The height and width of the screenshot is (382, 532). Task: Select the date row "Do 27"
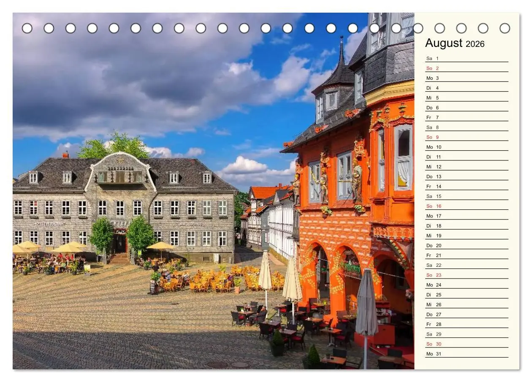467,314
